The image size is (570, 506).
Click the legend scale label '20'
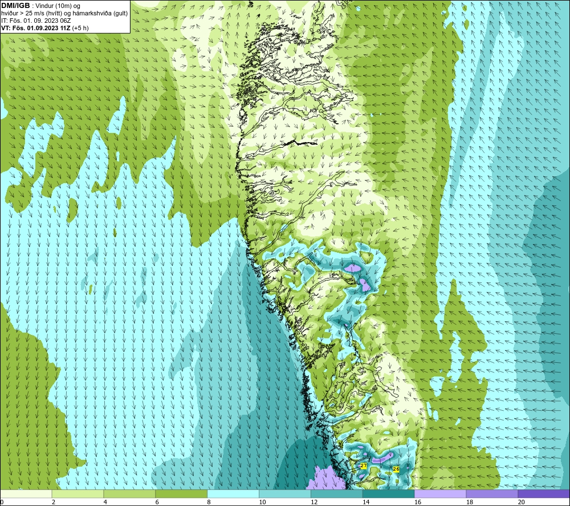click(x=522, y=502)
